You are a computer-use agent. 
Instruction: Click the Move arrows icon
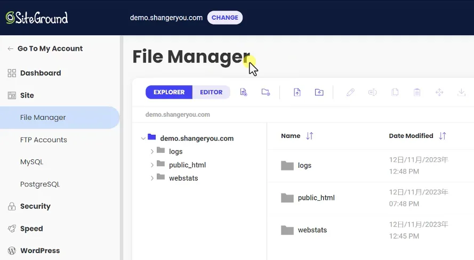tap(439, 92)
